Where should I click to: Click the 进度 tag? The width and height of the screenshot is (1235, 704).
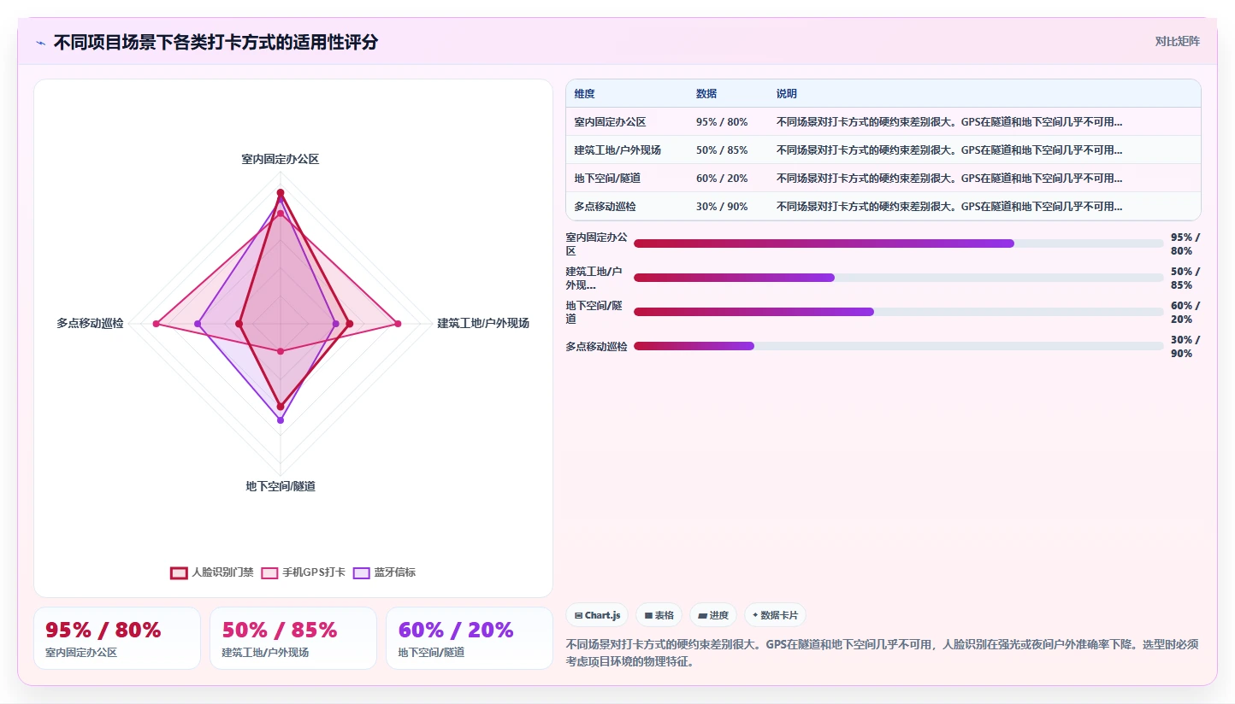click(713, 615)
